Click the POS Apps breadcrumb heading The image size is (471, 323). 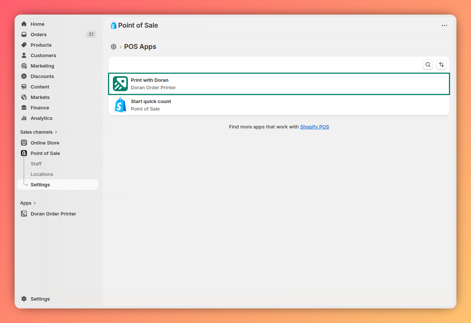(140, 47)
